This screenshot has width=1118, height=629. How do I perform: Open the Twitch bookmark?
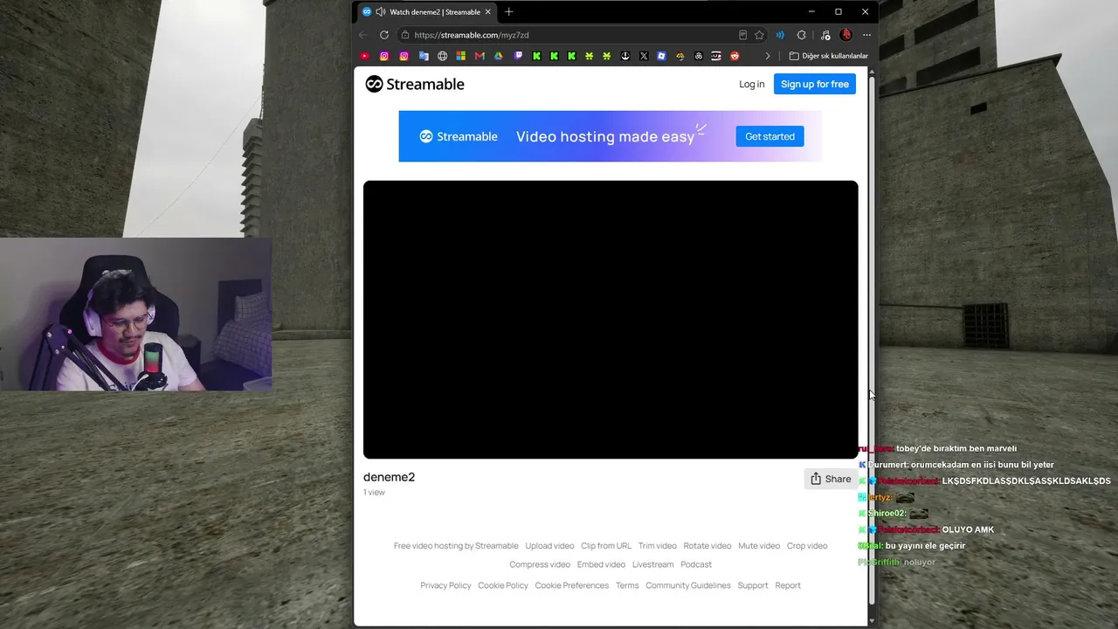point(518,56)
